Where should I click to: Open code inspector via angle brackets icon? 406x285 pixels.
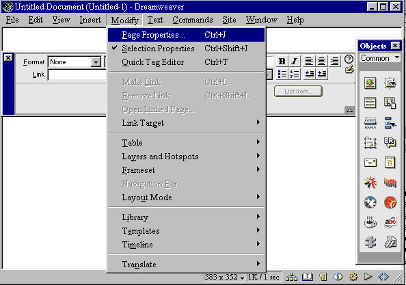point(383,277)
